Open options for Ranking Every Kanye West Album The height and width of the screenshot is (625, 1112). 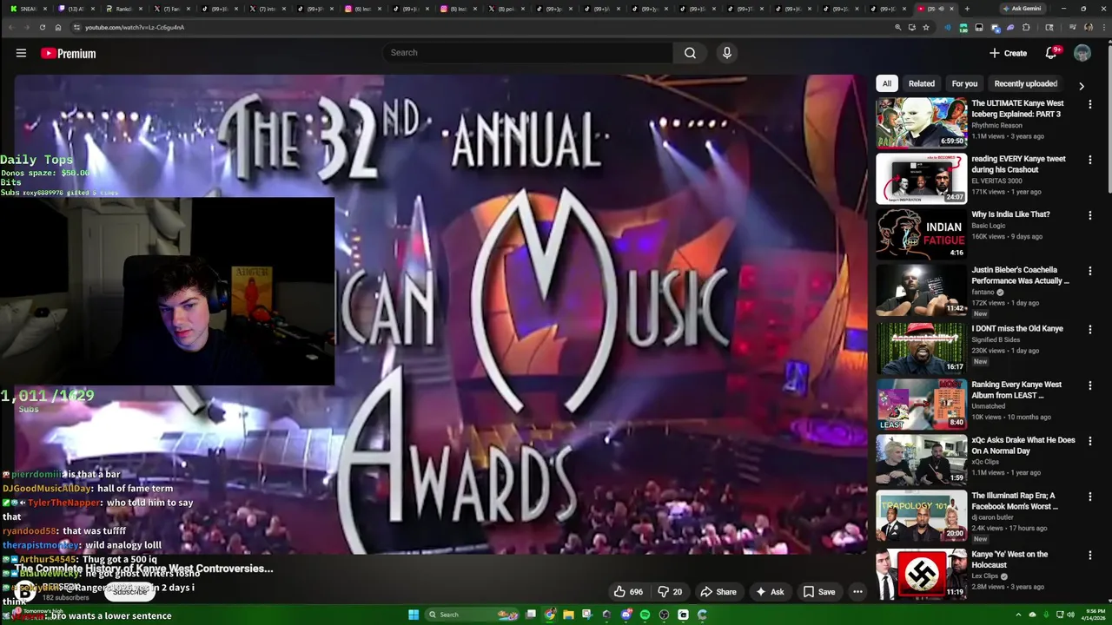tap(1089, 385)
